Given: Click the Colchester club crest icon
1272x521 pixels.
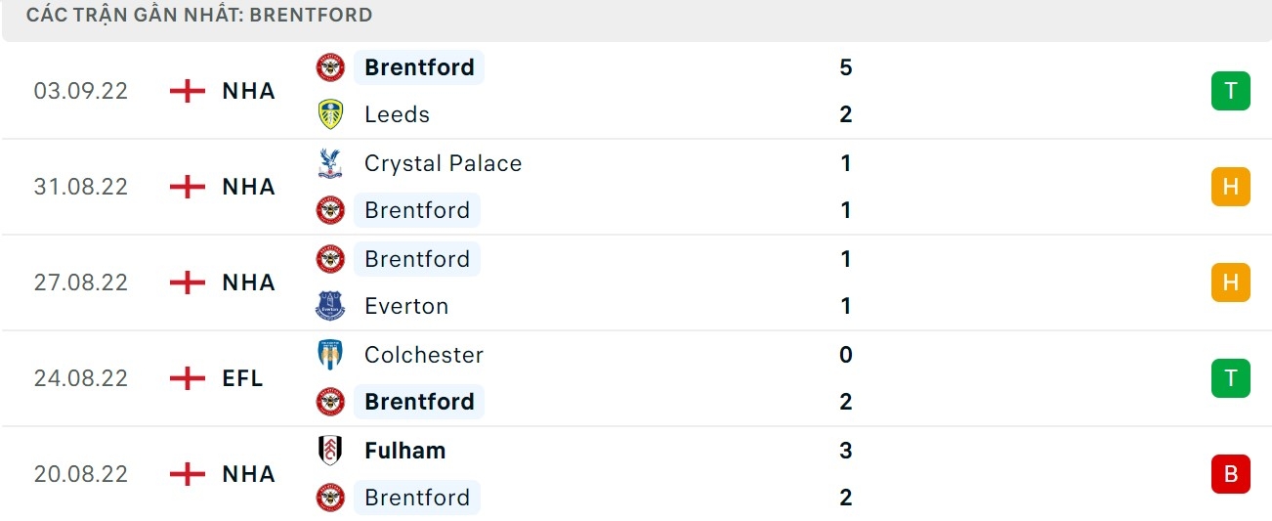Looking at the screenshot, I should tap(330, 355).
